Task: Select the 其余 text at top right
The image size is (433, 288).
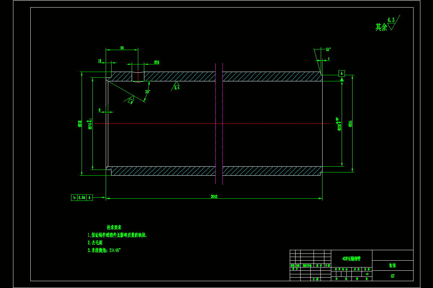Action: click(x=381, y=27)
